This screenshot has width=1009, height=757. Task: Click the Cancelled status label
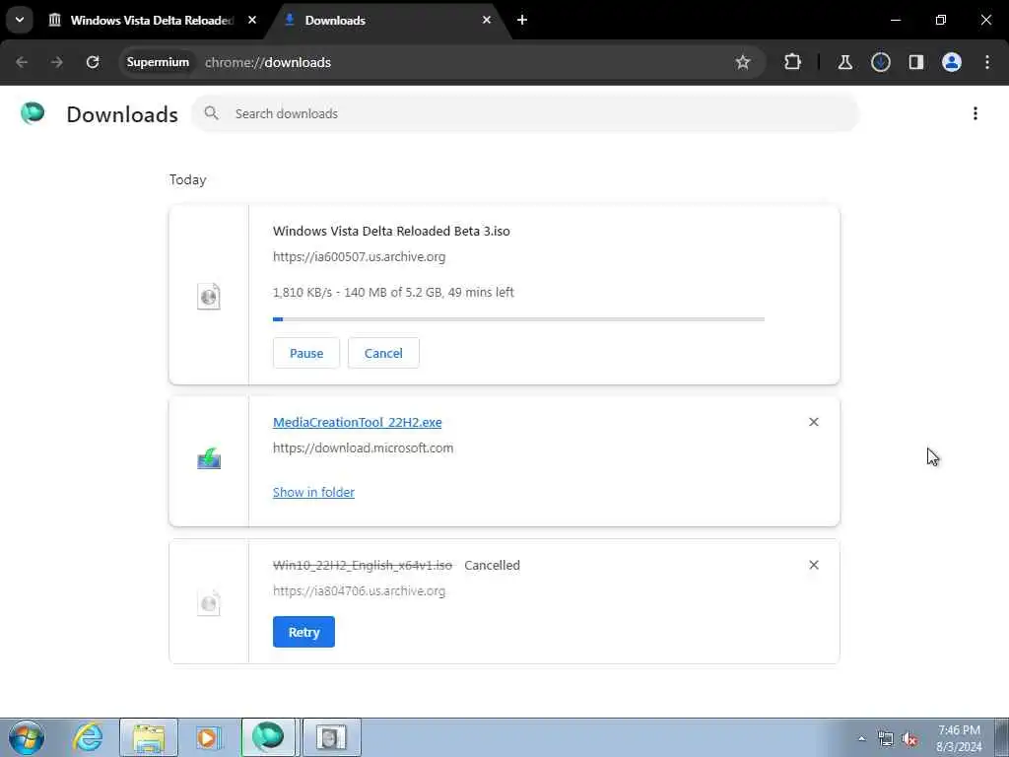click(492, 565)
